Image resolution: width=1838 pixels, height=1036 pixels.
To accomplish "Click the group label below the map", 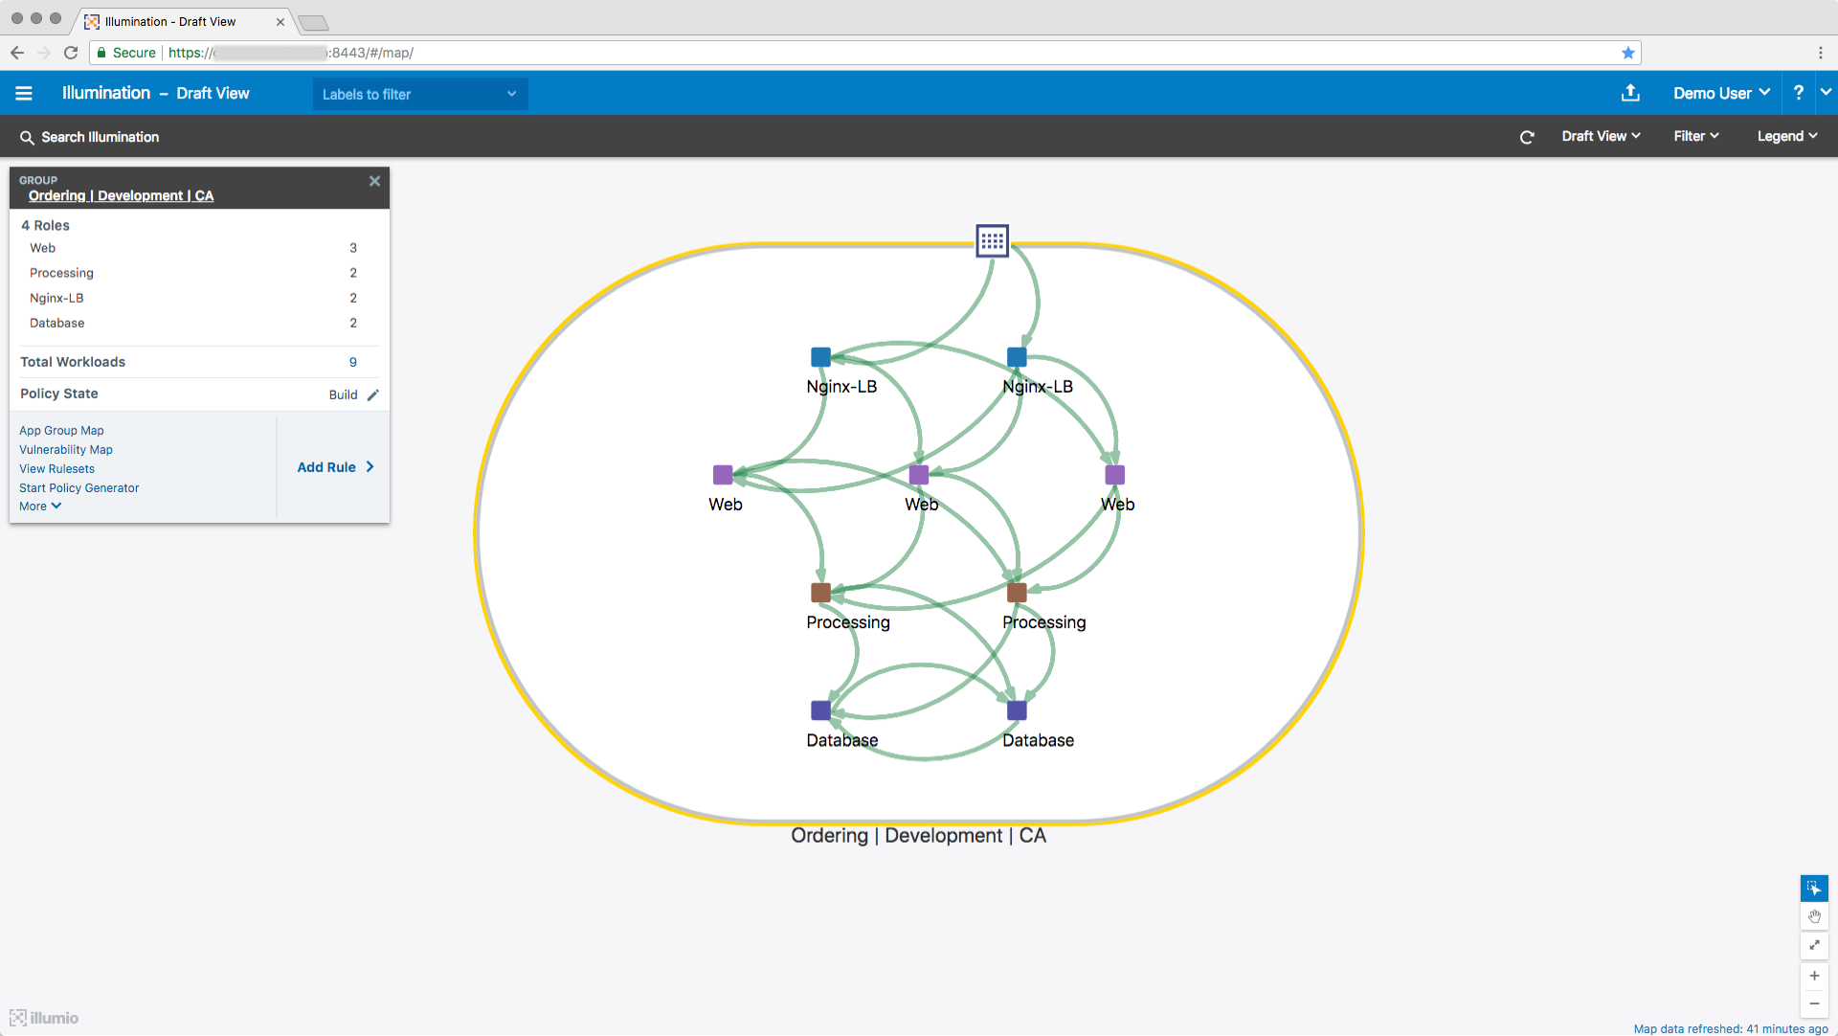I will [x=918, y=835].
